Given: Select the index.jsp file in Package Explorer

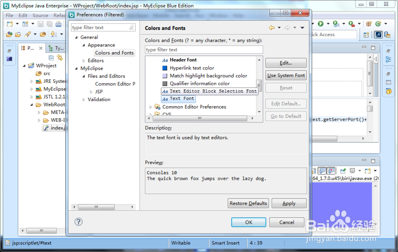Looking at the screenshot, I should [54, 128].
